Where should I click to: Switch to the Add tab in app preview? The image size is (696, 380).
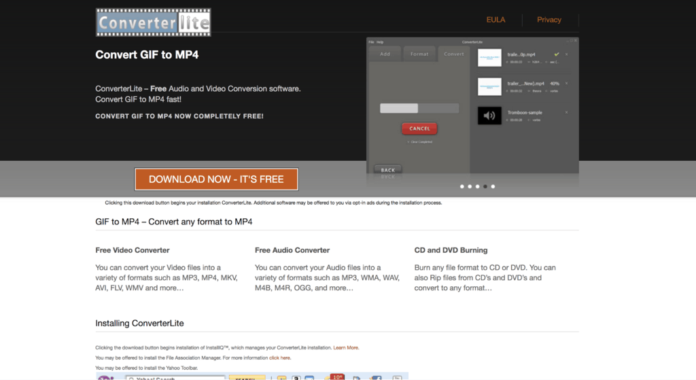click(385, 54)
